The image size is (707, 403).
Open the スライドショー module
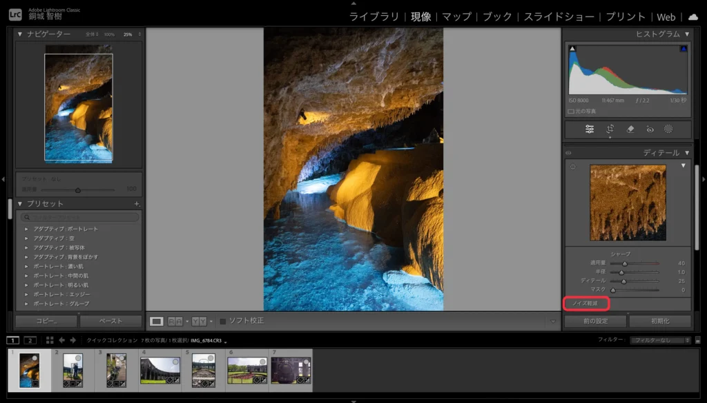coord(560,17)
